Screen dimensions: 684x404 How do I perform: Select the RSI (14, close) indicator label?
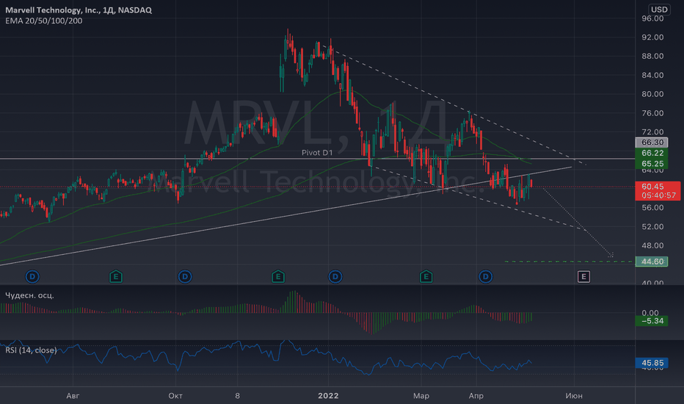31,350
